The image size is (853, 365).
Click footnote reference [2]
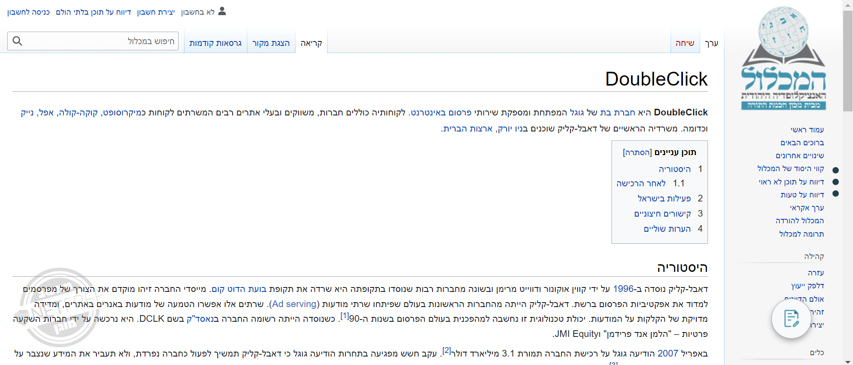point(447,350)
